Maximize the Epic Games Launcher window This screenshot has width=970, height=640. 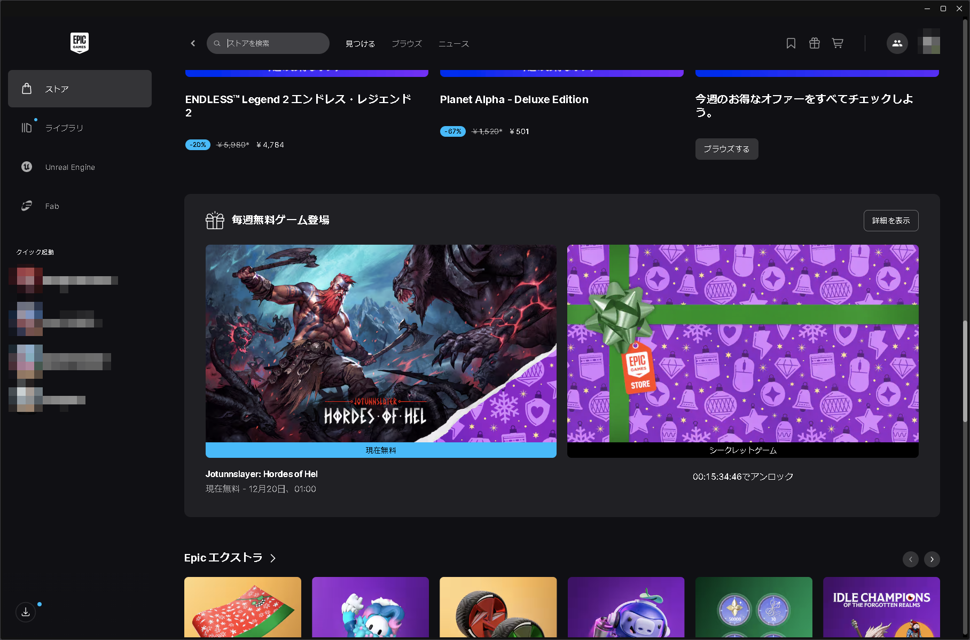pyautogui.click(x=943, y=9)
